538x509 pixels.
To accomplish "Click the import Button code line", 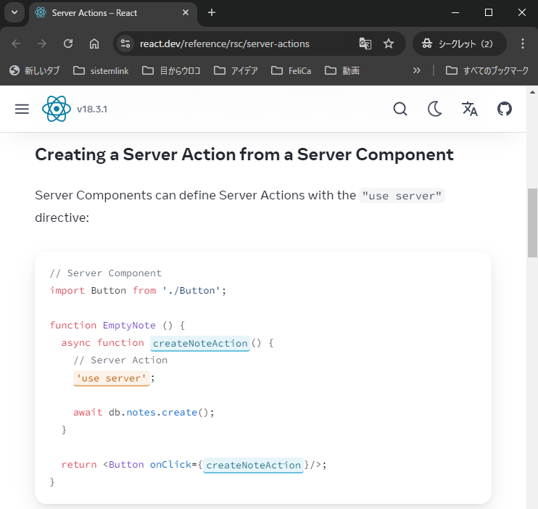I will pos(138,290).
